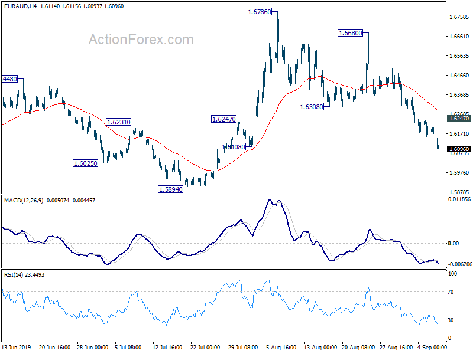Click the 1.62470 axis level marker
The width and height of the screenshot is (473, 354).
pyautogui.click(x=459, y=119)
